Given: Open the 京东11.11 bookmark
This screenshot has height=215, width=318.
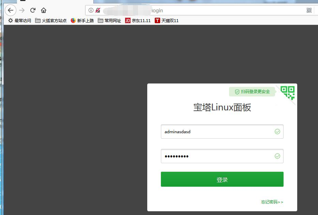Looking at the screenshot, I should [x=138, y=20].
